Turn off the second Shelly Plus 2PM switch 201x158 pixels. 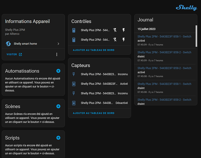tap(115, 40)
